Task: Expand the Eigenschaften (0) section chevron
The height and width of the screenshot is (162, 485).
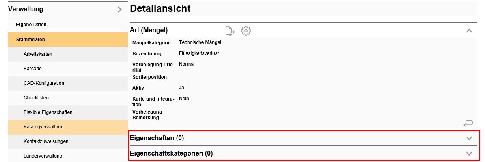Action: click(469, 138)
